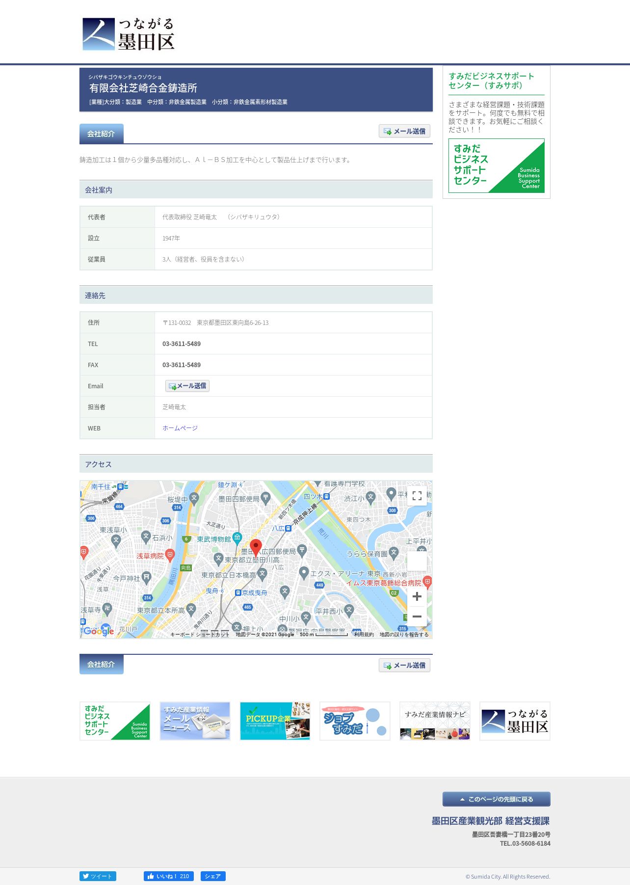This screenshot has width=630, height=885.
Task: Click 石浜小 school marker on map
Action: (x=146, y=536)
